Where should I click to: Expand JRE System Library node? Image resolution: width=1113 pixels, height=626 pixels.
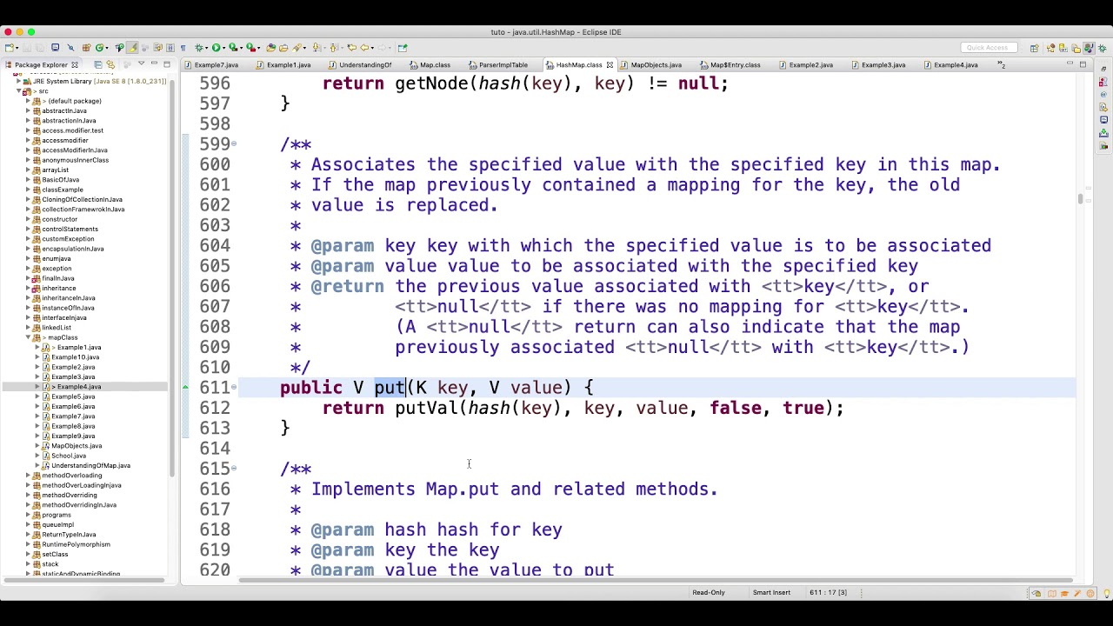[x=19, y=81]
